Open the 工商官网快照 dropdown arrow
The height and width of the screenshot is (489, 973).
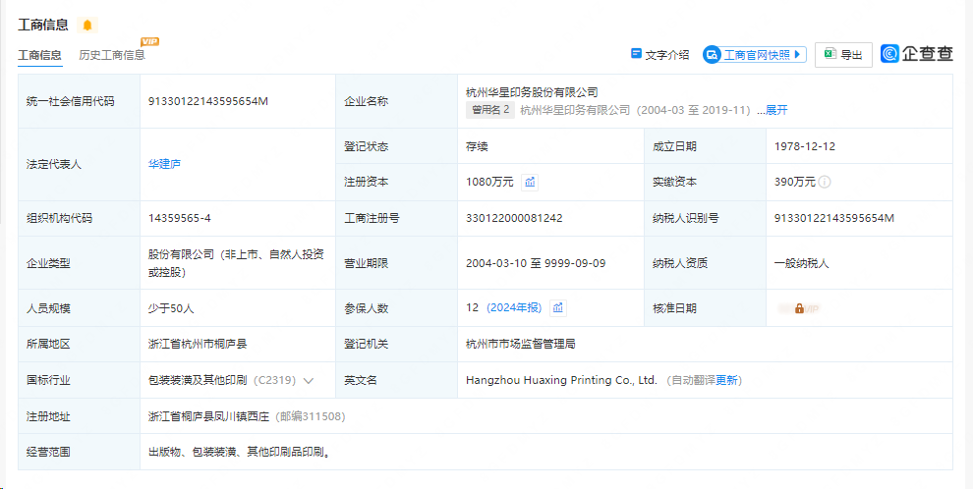coord(797,55)
